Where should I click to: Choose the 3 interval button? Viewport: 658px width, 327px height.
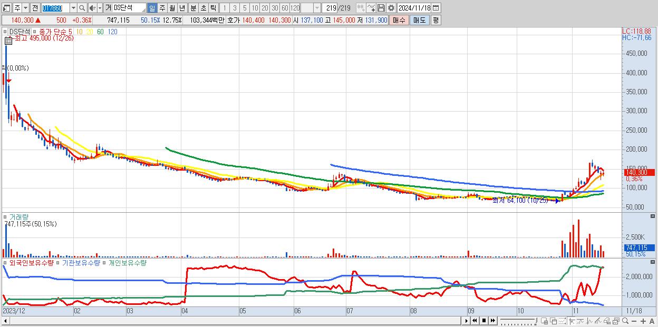tap(235, 8)
